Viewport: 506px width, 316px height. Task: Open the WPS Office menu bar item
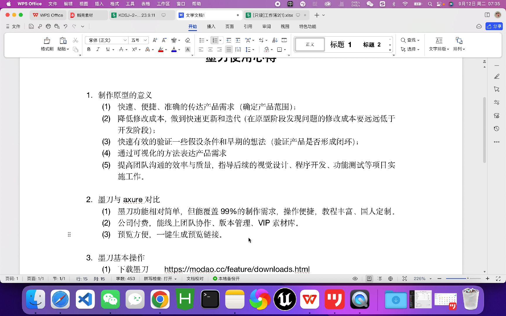pos(29,4)
